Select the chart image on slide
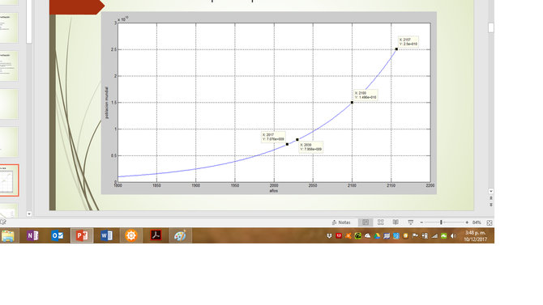The width and height of the screenshot is (543, 305). 269,103
